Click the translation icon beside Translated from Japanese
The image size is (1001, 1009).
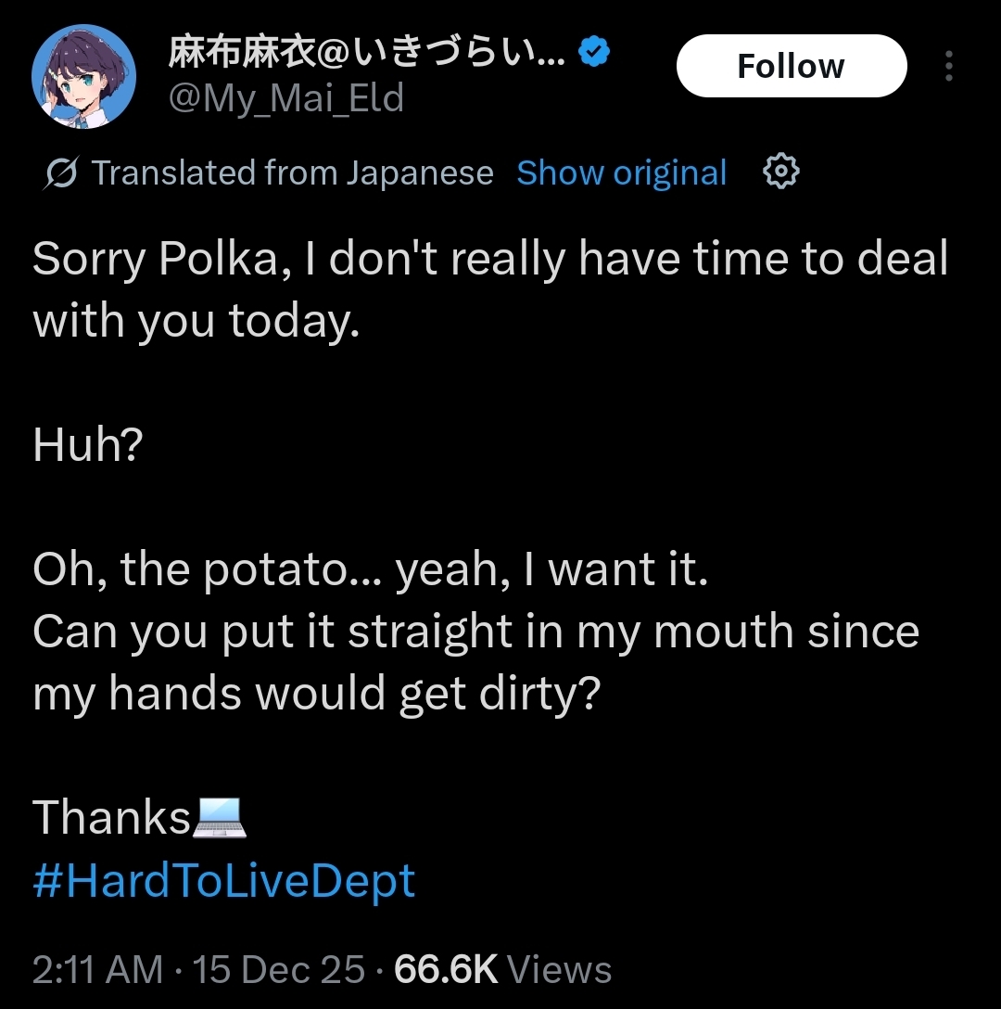pyautogui.click(x=61, y=173)
